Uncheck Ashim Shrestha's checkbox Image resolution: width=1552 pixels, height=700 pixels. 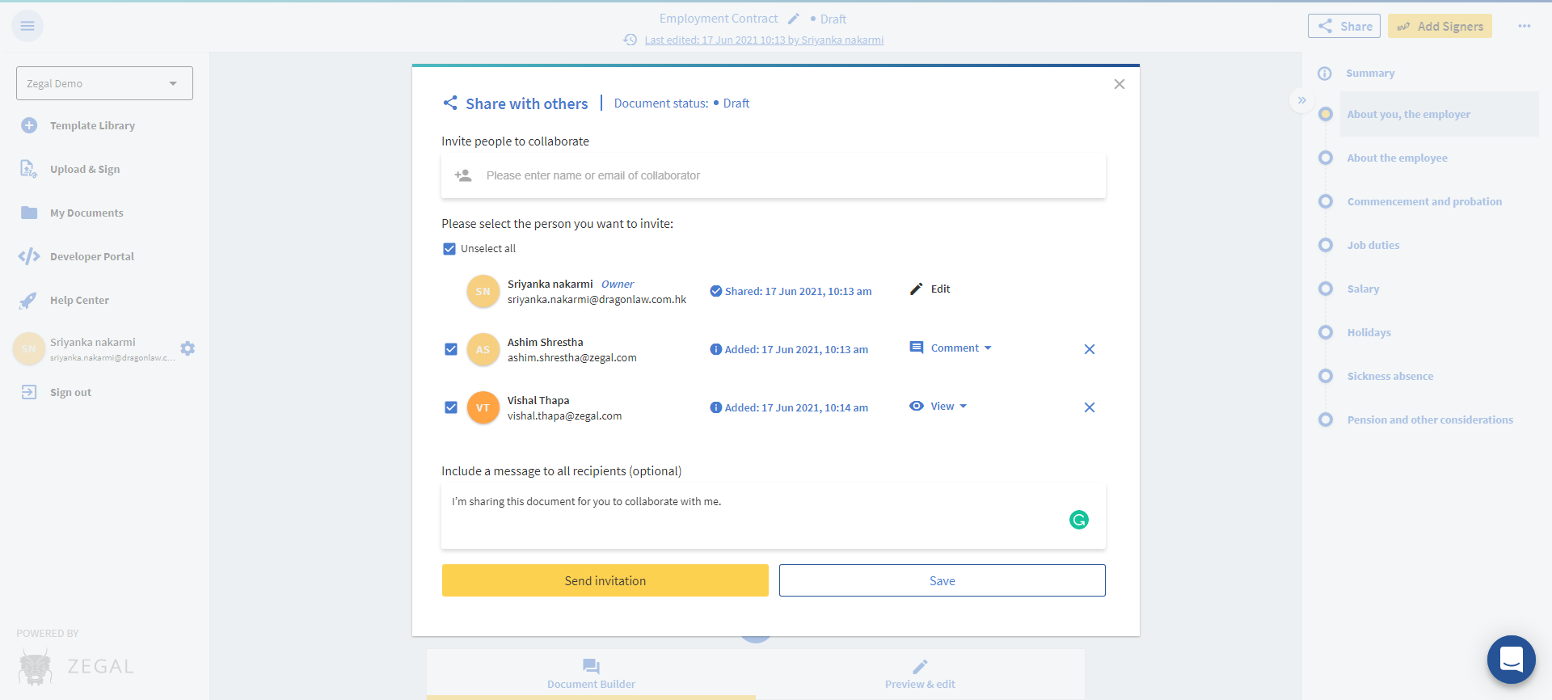451,349
